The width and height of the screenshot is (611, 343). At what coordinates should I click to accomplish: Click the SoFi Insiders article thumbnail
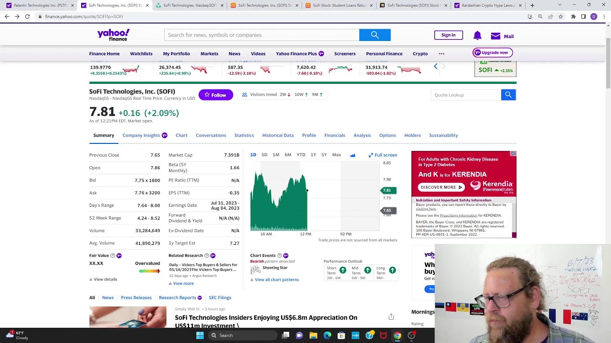click(x=128, y=317)
